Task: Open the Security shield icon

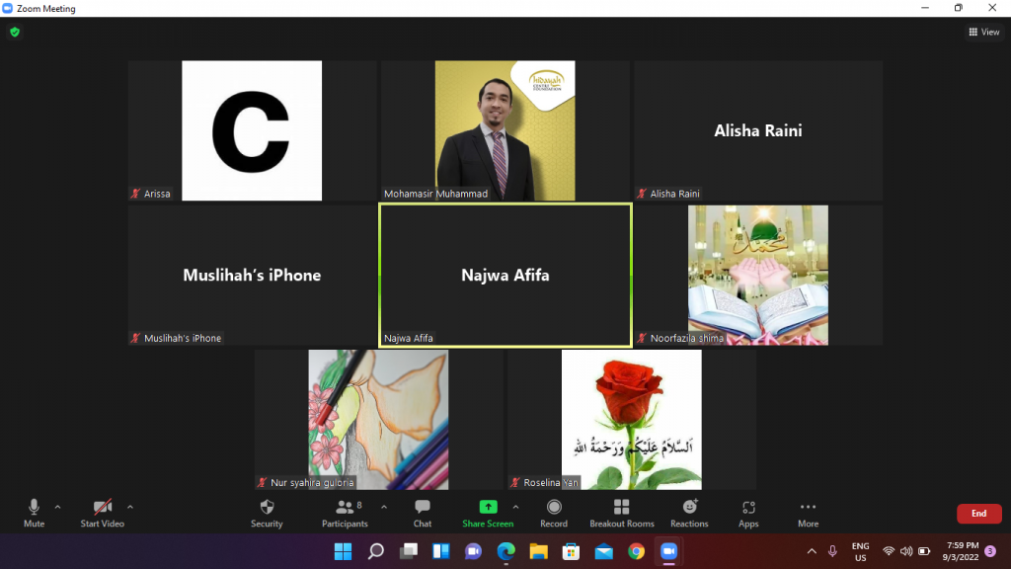Action: (x=267, y=508)
